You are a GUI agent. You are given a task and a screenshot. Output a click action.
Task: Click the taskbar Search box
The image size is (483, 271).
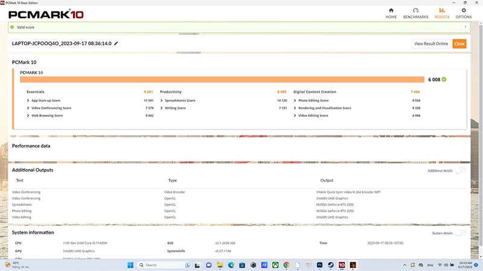tap(164, 265)
